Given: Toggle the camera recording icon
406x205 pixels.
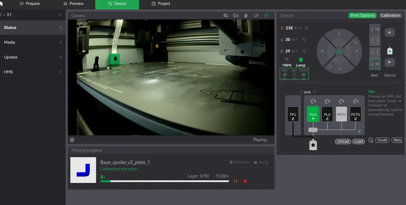Looking at the screenshot, I should click(246, 15).
